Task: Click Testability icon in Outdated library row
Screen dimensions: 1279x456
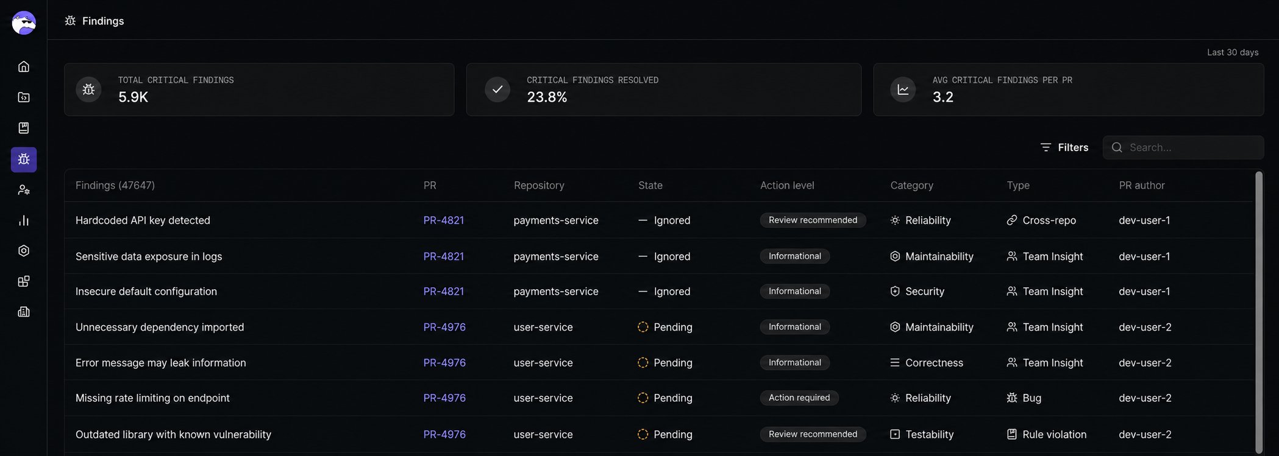Action: (895, 435)
